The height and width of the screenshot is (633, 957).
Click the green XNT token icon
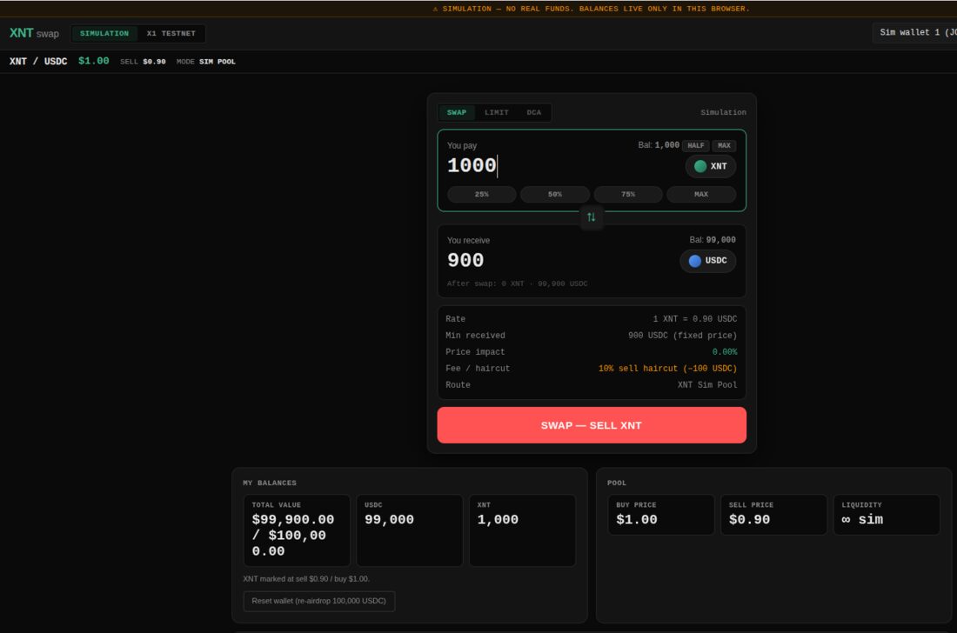(700, 166)
